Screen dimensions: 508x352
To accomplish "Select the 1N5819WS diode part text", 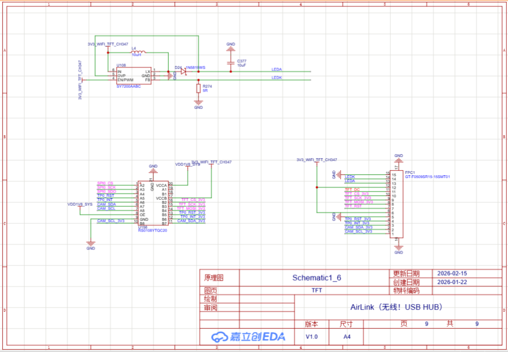I will 195,68.
